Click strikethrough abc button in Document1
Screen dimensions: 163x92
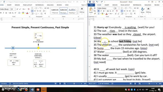coord(108,11)
